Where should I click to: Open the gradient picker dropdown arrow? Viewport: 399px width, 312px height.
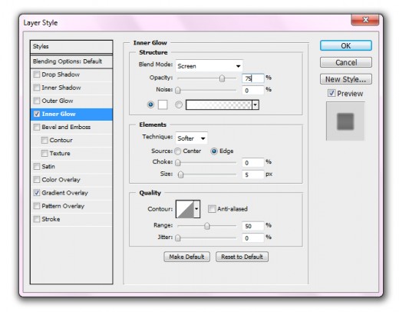256,105
